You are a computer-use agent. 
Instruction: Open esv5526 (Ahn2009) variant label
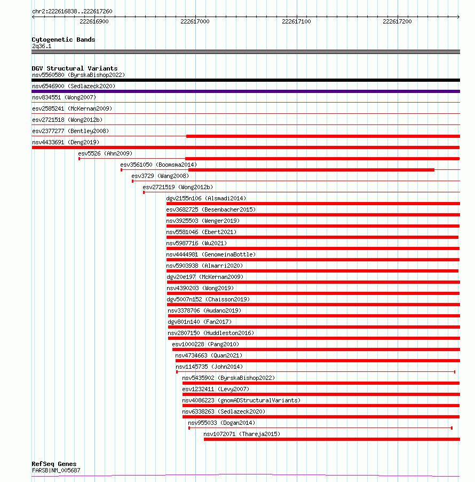click(x=105, y=154)
